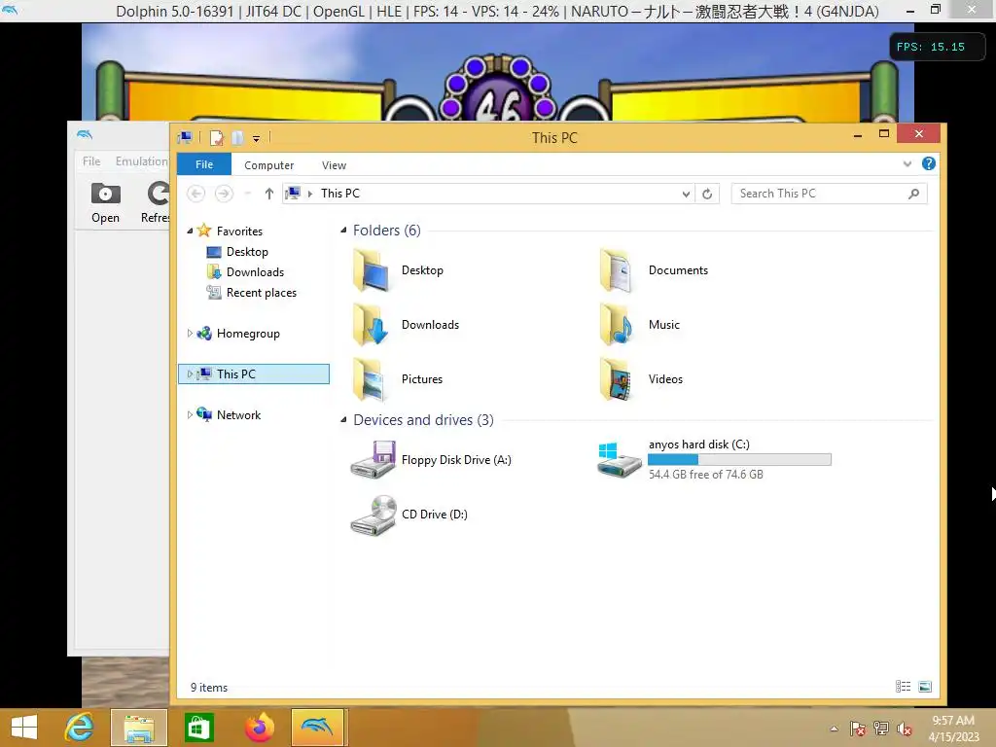Open the View ribbon tab
This screenshot has height=747, width=996.
334,165
